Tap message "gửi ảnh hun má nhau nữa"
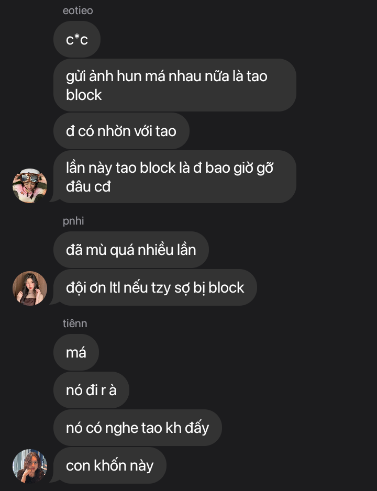377x491 pixels. tap(175, 85)
